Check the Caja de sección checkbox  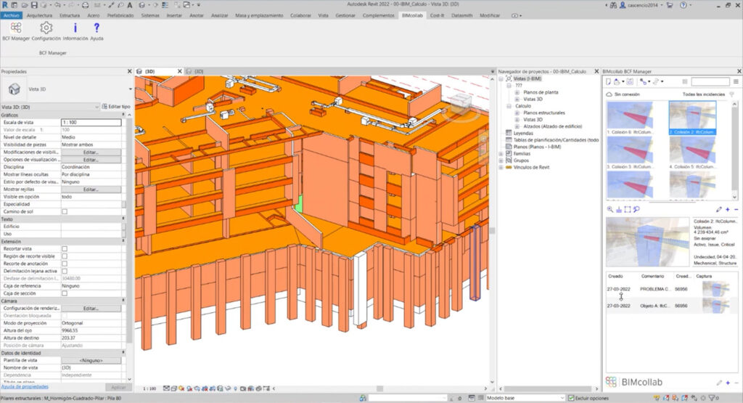coord(65,293)
